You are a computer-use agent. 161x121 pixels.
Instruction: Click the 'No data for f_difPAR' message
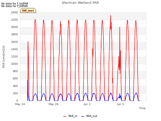[x=15, y=6]
